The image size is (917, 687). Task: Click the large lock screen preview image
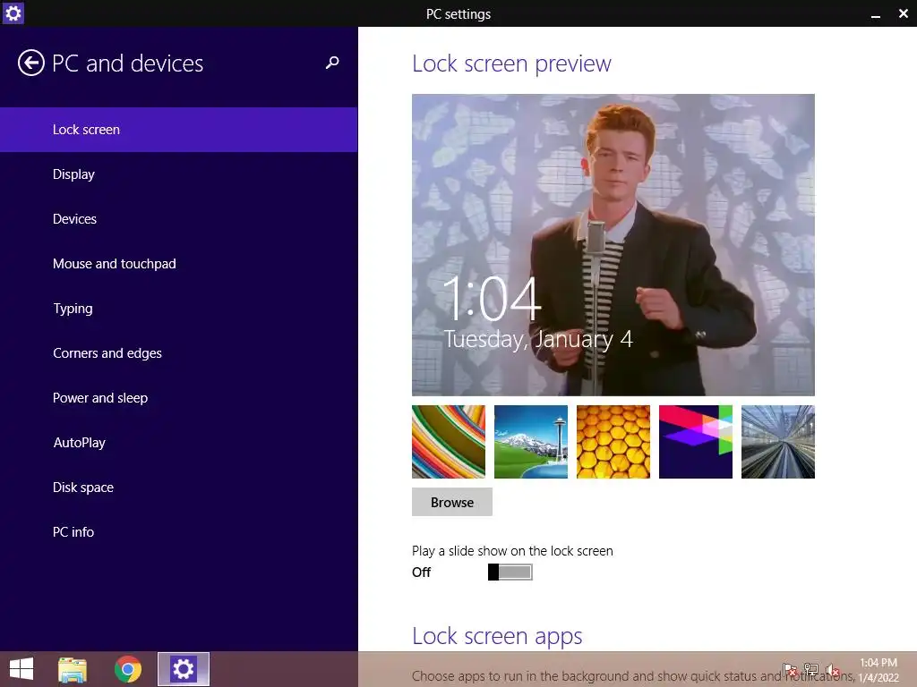[613, 245]
